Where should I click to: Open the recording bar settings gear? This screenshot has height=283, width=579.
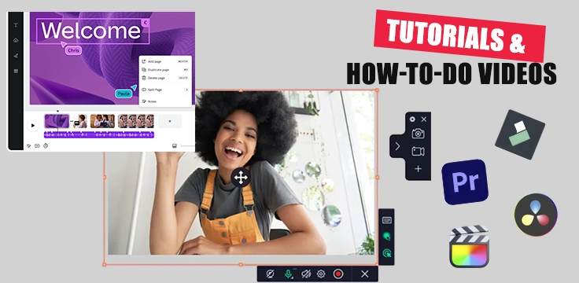click(x=321, y=274)
